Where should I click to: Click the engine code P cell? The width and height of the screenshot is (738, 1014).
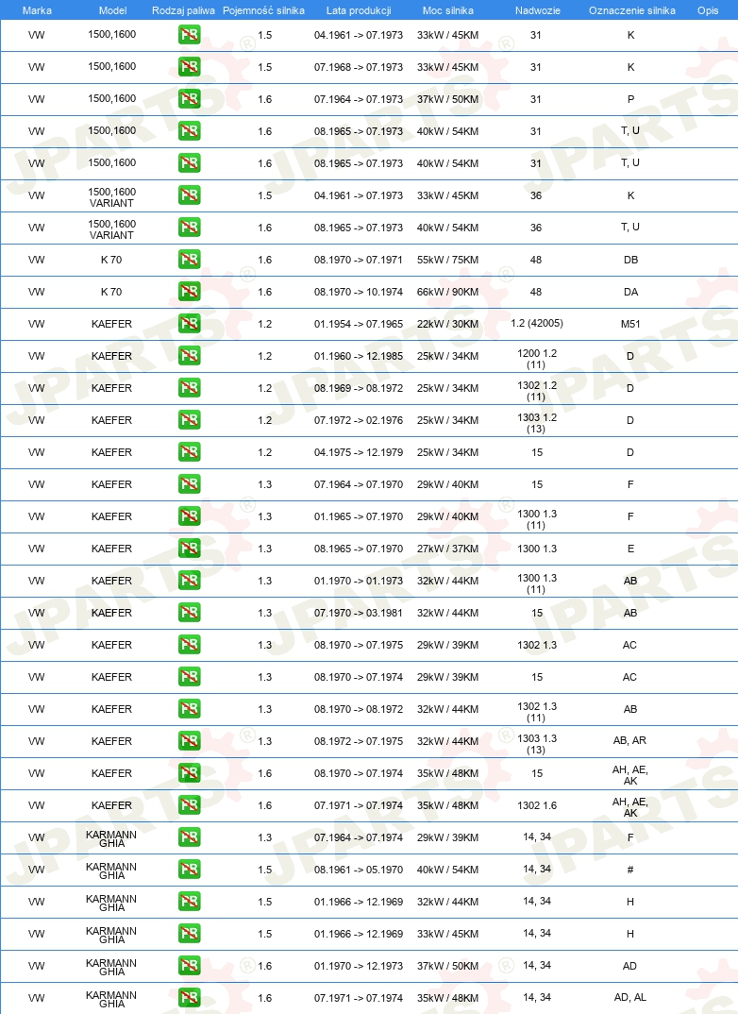click(x=630, y=99)
